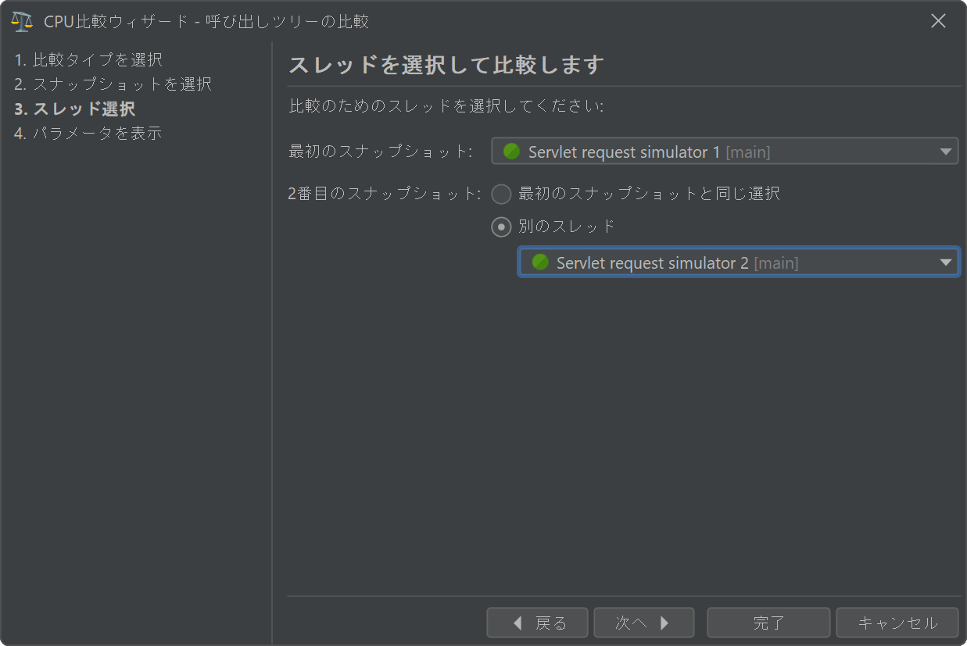The height and width of the screenshot is (646, 967).
Task: Select 最初のスナップショットと同じ選択 radio button
Action: (501, 194)
